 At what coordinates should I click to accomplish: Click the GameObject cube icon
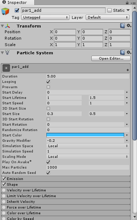point(5,11)
